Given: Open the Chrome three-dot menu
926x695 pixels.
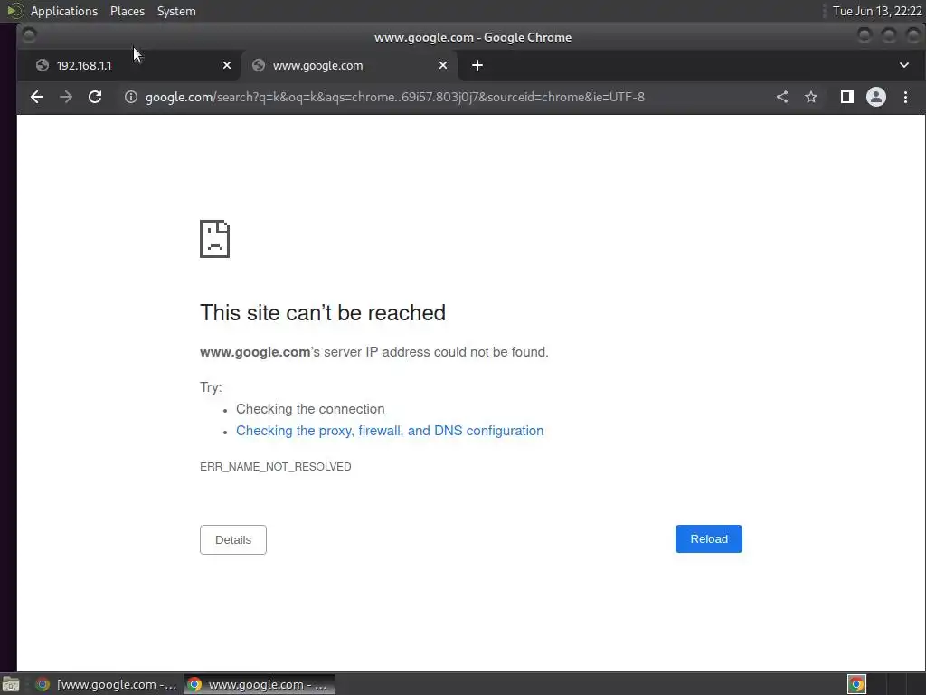Looking at the screenshot, I should (x=905, y=97).
